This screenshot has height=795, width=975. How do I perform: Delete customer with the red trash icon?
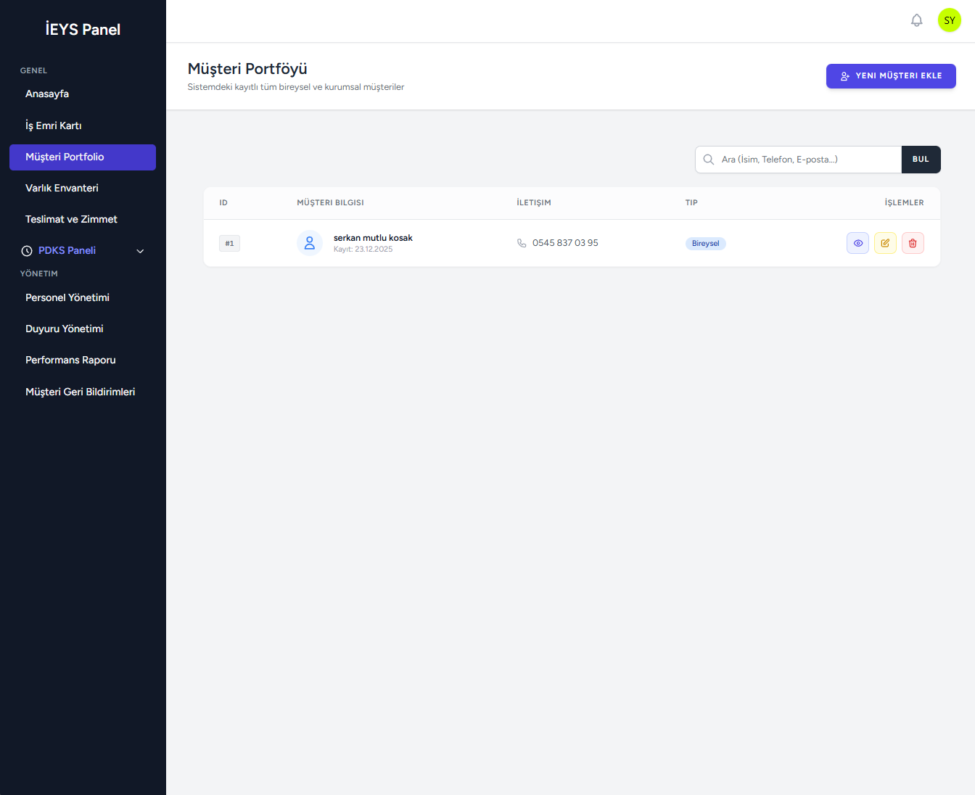[x=913, y=243]
